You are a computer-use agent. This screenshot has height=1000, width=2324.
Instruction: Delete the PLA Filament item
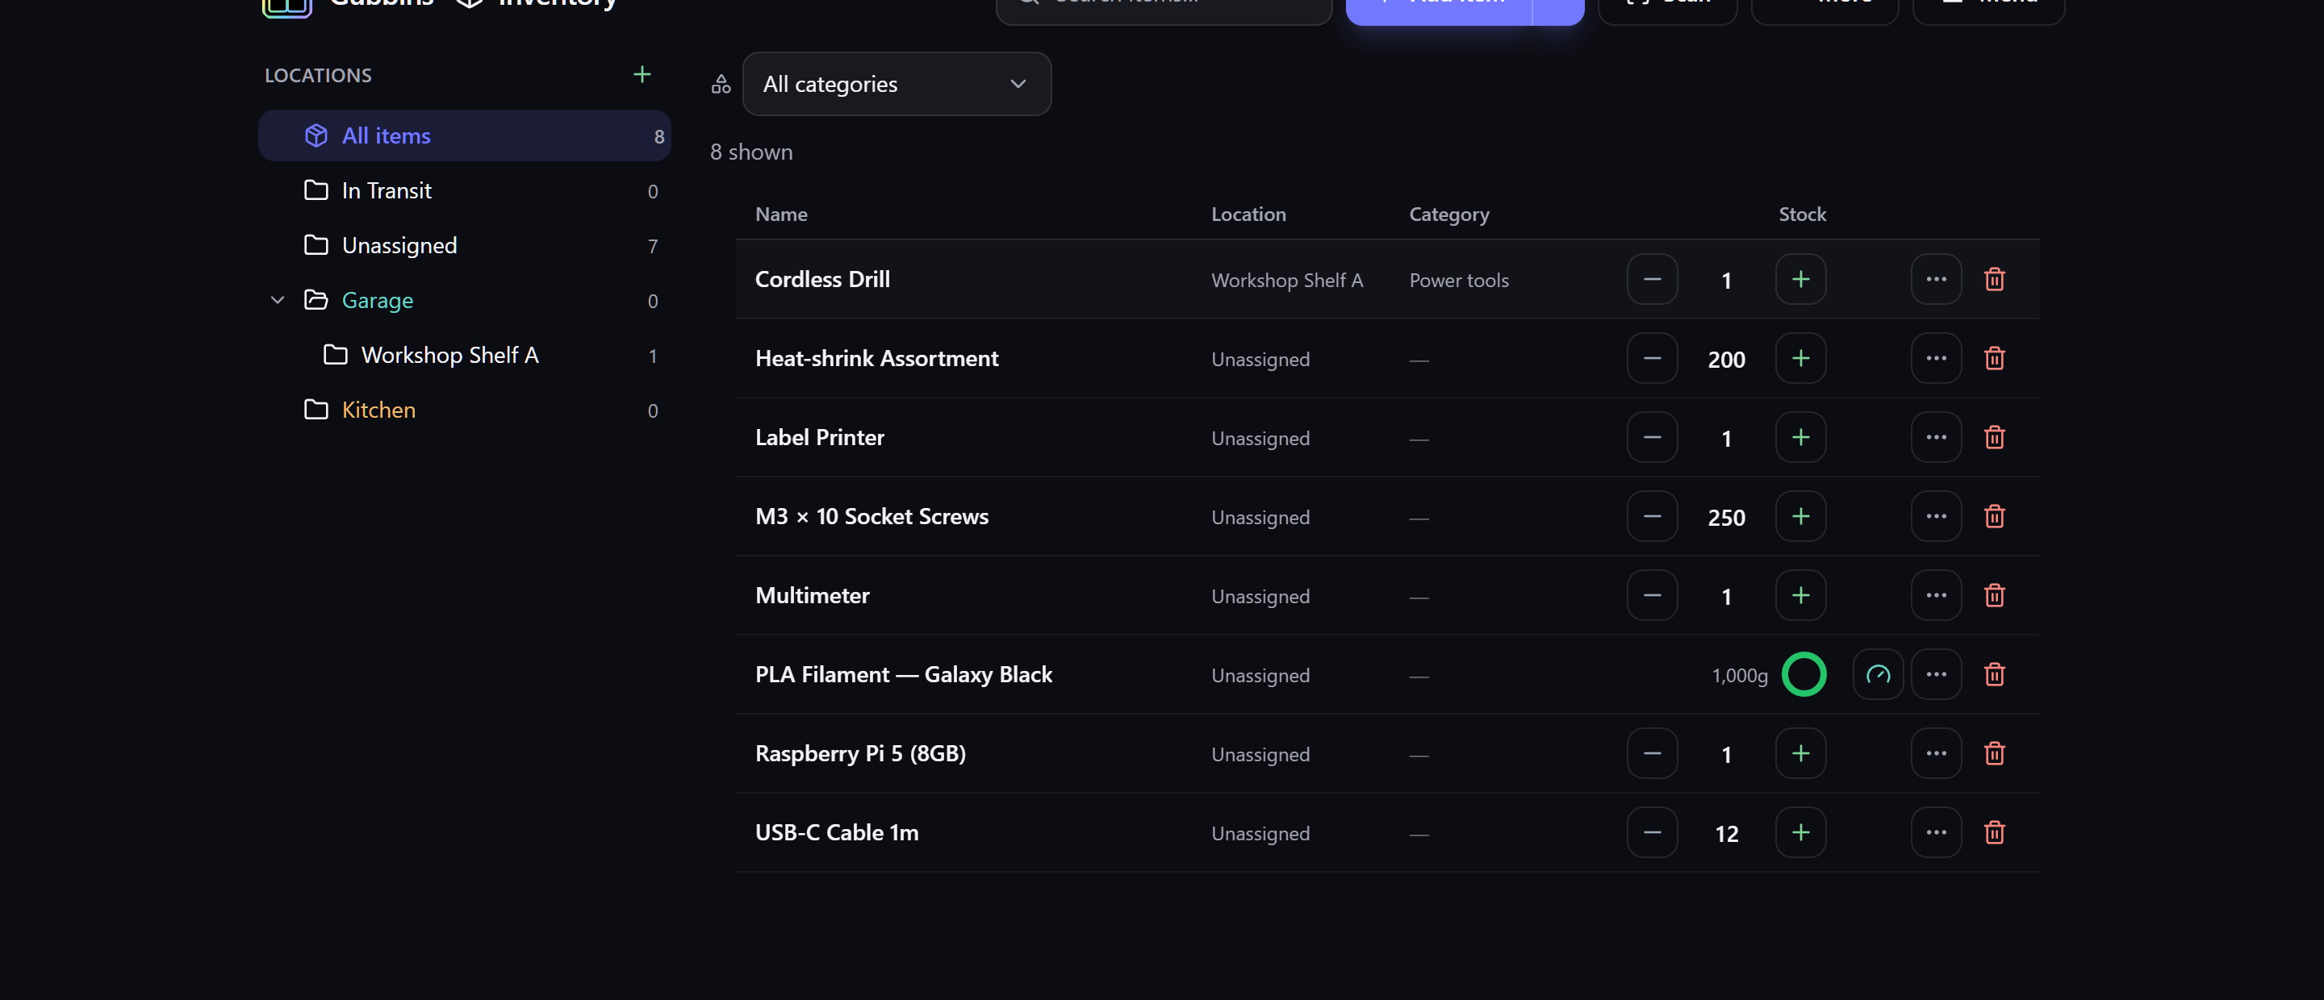tap(1994, 674)
